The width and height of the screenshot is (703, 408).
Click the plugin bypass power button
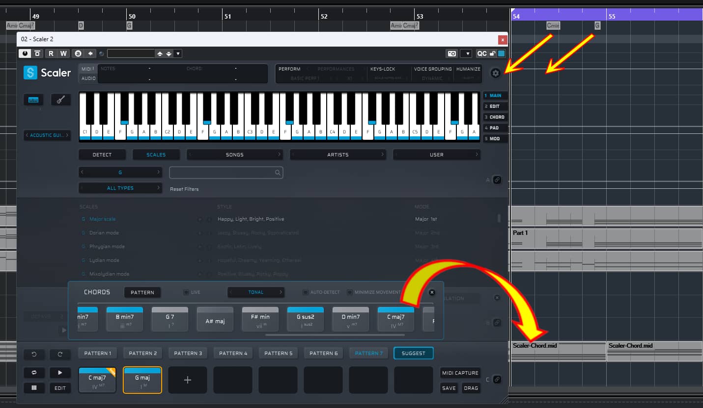click(x=24, y=53)
